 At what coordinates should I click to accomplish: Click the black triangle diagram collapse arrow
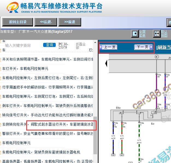click(106, 63)
